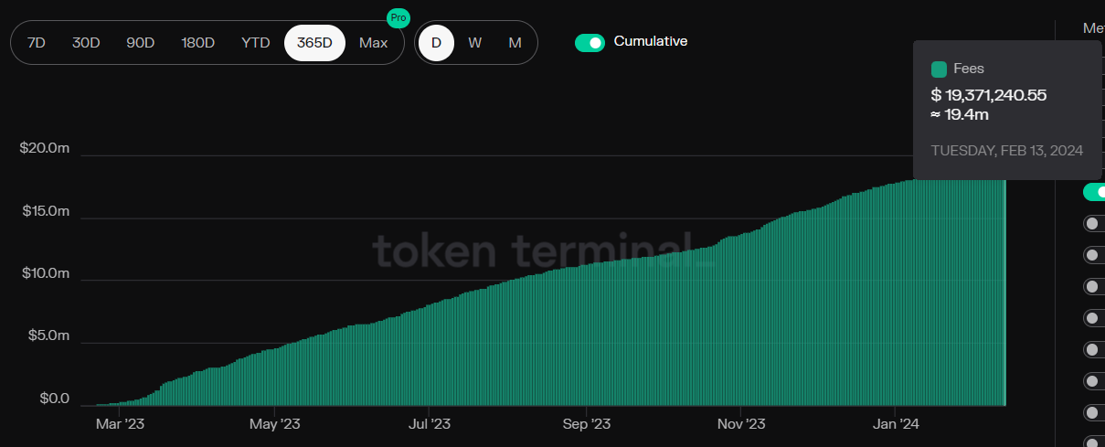The width and height of the screenshot is (1105, 447).
Task: Click the green Pro badge
Action: point(398,17)
